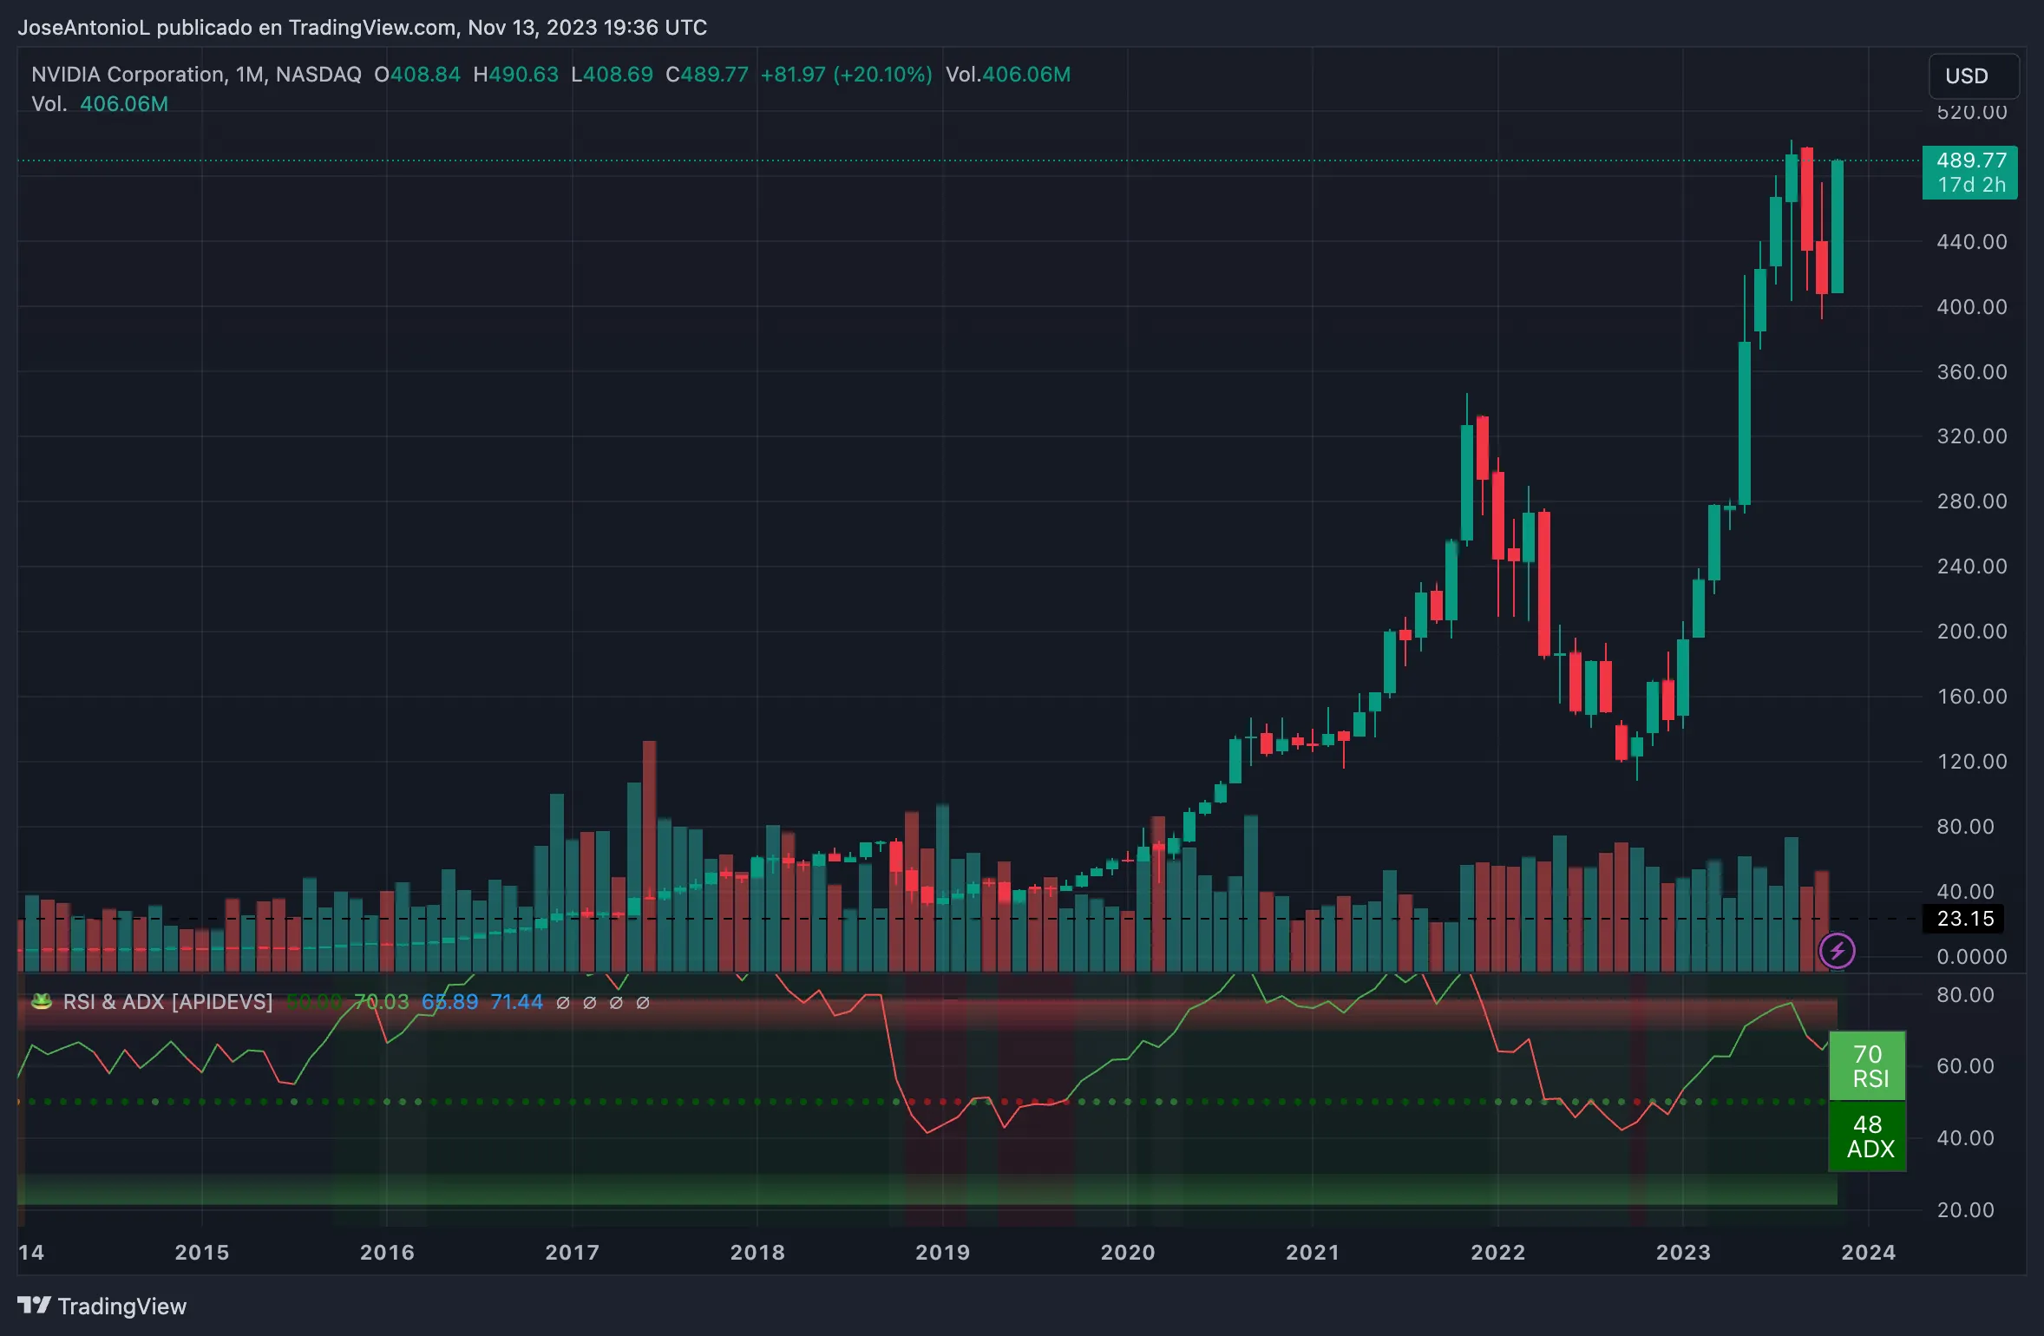This screenshot has width=2044, height=1336.
Task: Click the 23.15 dashed-line price tag
Action: 1965,919
